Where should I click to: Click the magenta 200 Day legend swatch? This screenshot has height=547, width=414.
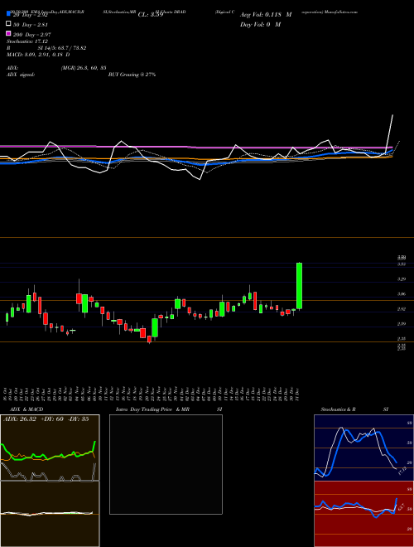[x=8, y=33]
